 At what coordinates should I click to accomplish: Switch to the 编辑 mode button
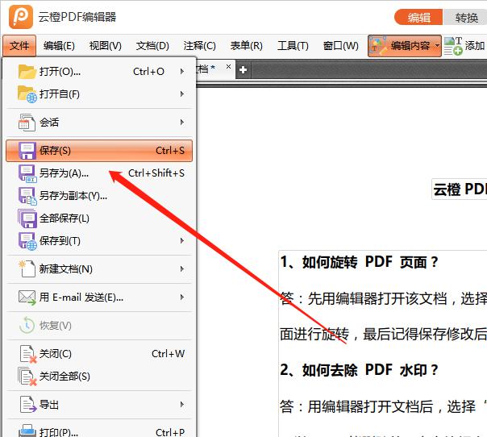418,18
